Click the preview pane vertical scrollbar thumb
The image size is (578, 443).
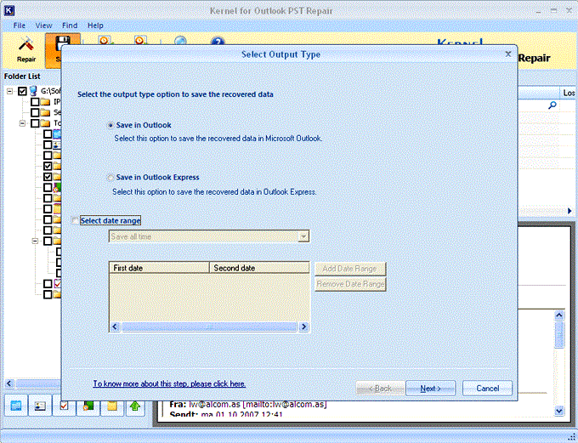[x=559, y=334]
